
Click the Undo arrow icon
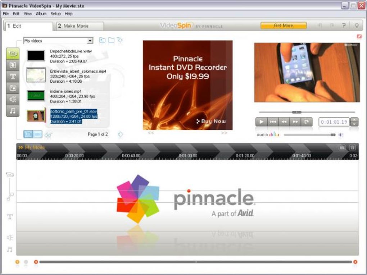(x=320, y=26)
